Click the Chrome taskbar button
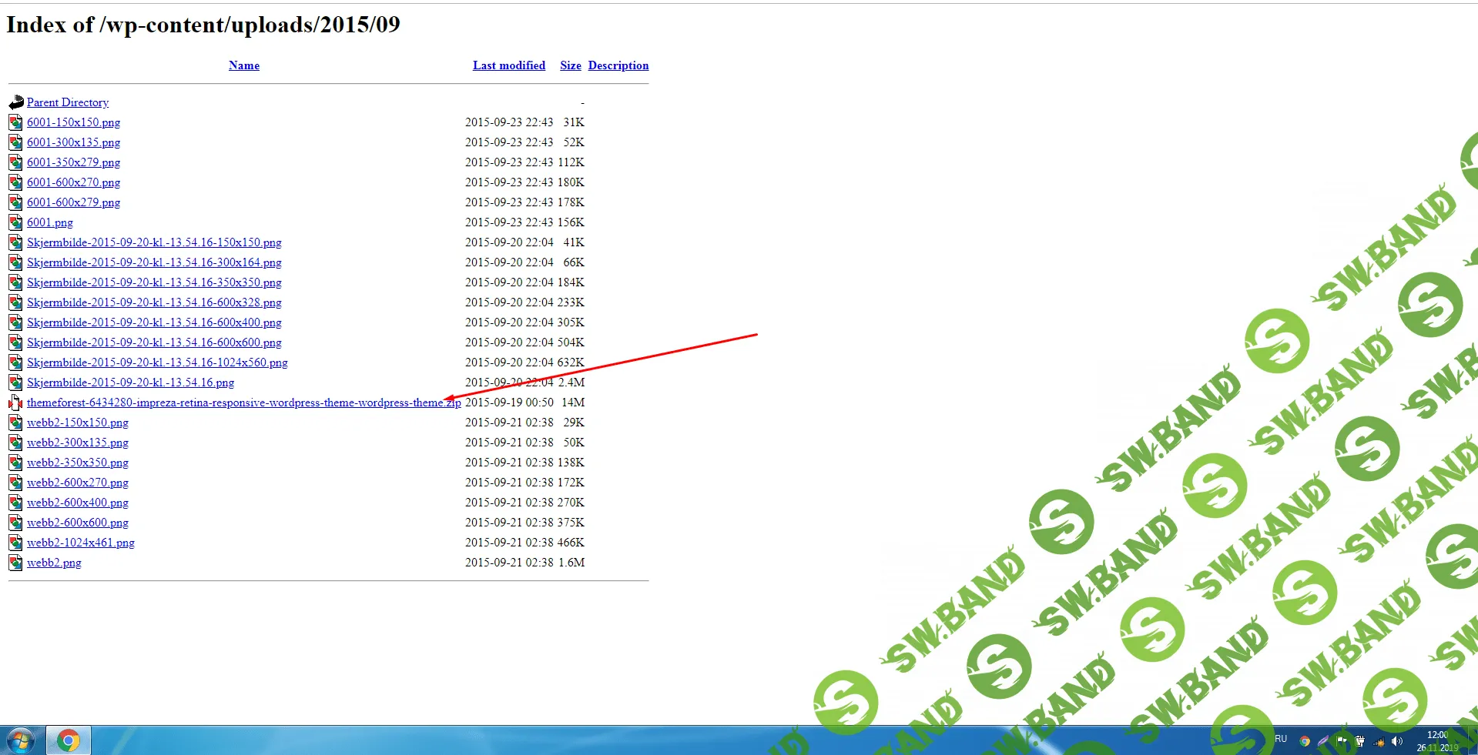Screen dimensions: 1478x755 click(x=69, y=740)
